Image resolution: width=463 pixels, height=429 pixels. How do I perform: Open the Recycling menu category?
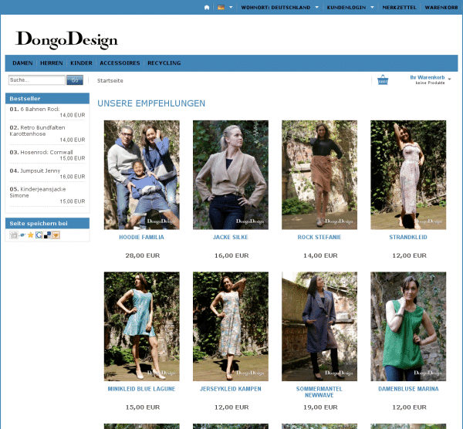click(x=164, y=63)
